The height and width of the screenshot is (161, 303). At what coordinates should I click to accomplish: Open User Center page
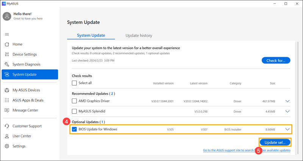30,136
